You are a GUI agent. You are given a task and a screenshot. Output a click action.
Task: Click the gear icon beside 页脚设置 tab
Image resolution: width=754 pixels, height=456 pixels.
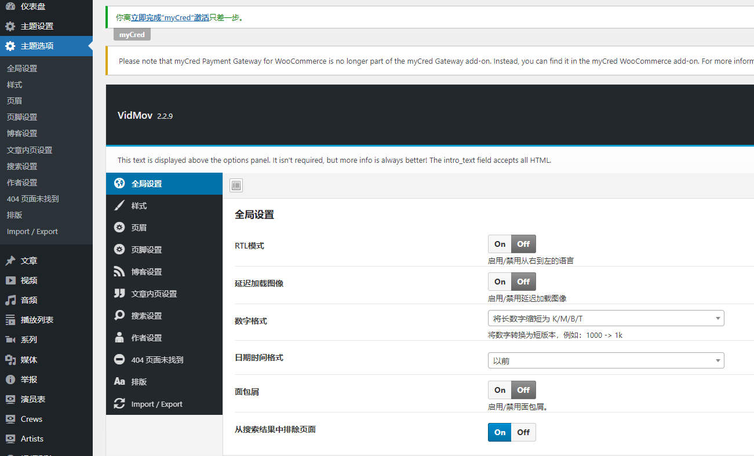119,250
